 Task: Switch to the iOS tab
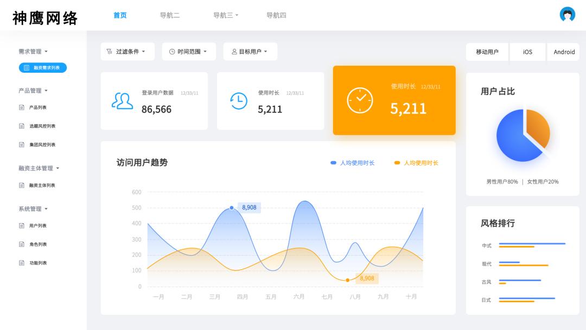(527, 52)
